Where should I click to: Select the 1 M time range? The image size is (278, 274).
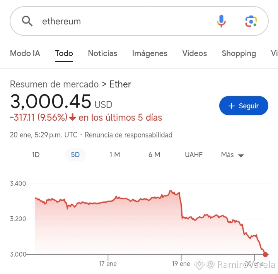click(x=114, y=155)
